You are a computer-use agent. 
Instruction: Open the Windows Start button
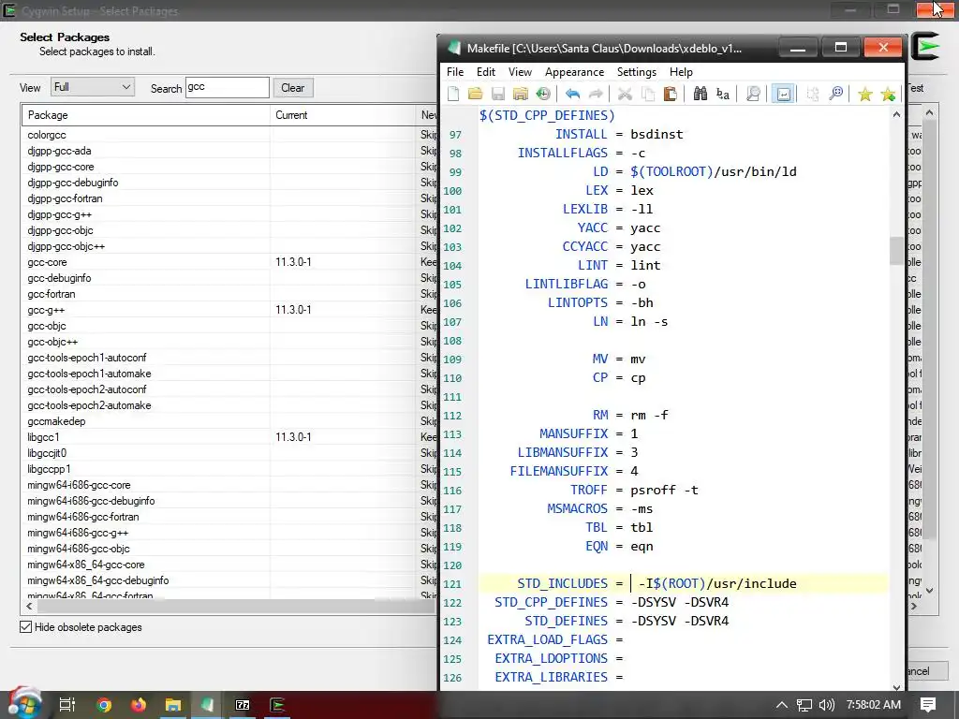pyautogui.click(x=23, y=705)
